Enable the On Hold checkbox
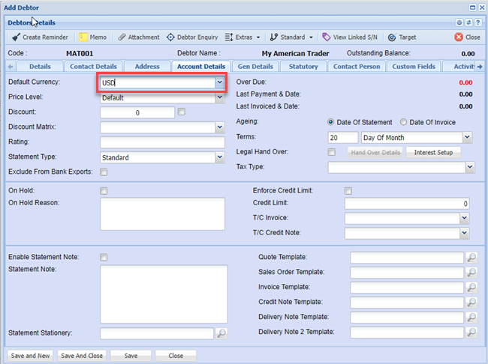 click(x=104, y=191)
